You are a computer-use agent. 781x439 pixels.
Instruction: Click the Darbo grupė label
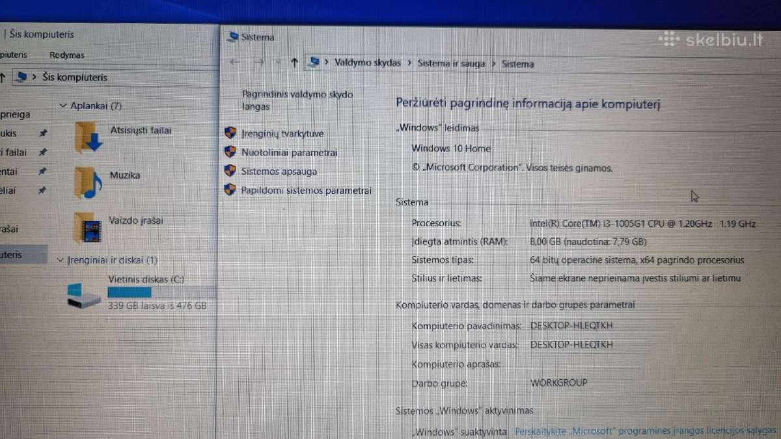click(440, 384)
